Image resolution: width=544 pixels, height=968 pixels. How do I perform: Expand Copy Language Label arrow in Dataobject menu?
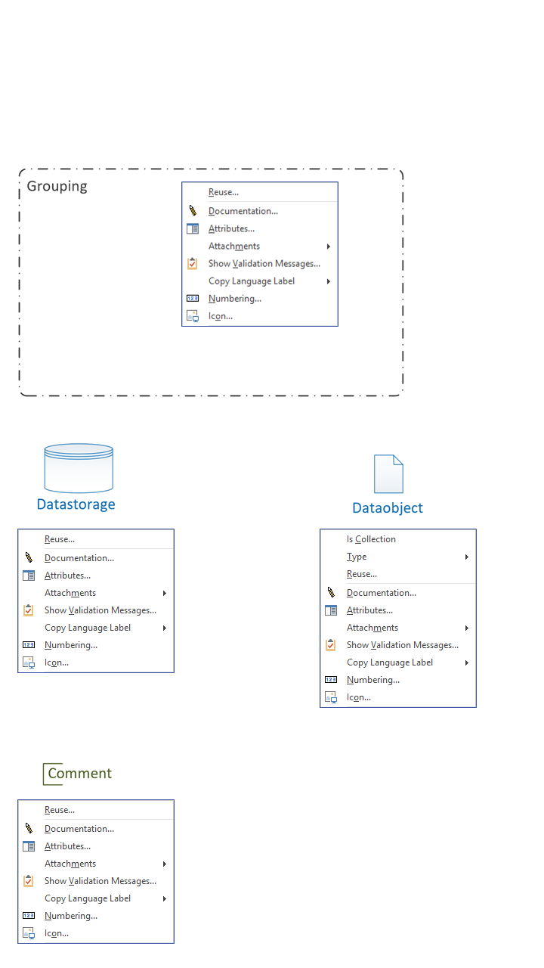point(467,663)
